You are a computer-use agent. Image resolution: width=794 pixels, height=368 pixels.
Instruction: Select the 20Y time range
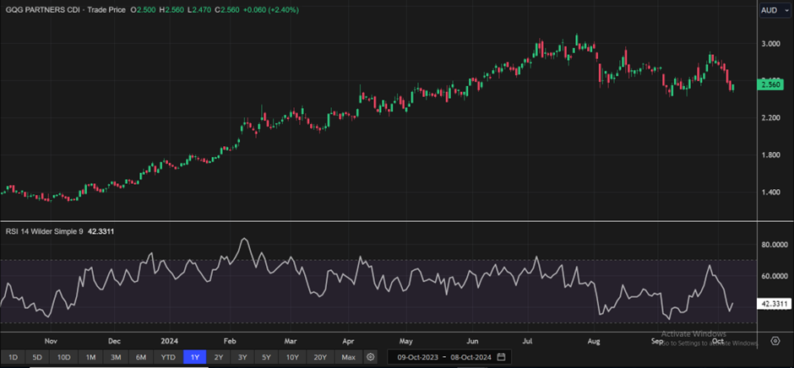click(x=320, y=357)
